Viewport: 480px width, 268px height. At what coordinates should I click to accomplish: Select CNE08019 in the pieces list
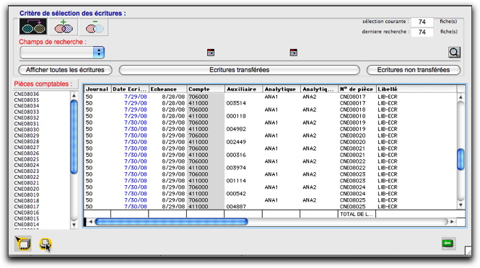(27, 195)
